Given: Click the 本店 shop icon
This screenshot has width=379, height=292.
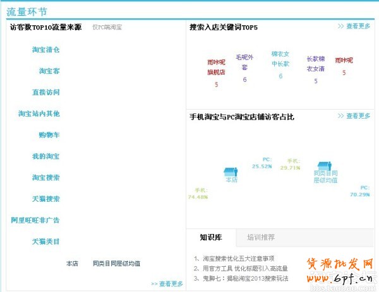Looking at the screenshot, I should click(x=231, y=171).
